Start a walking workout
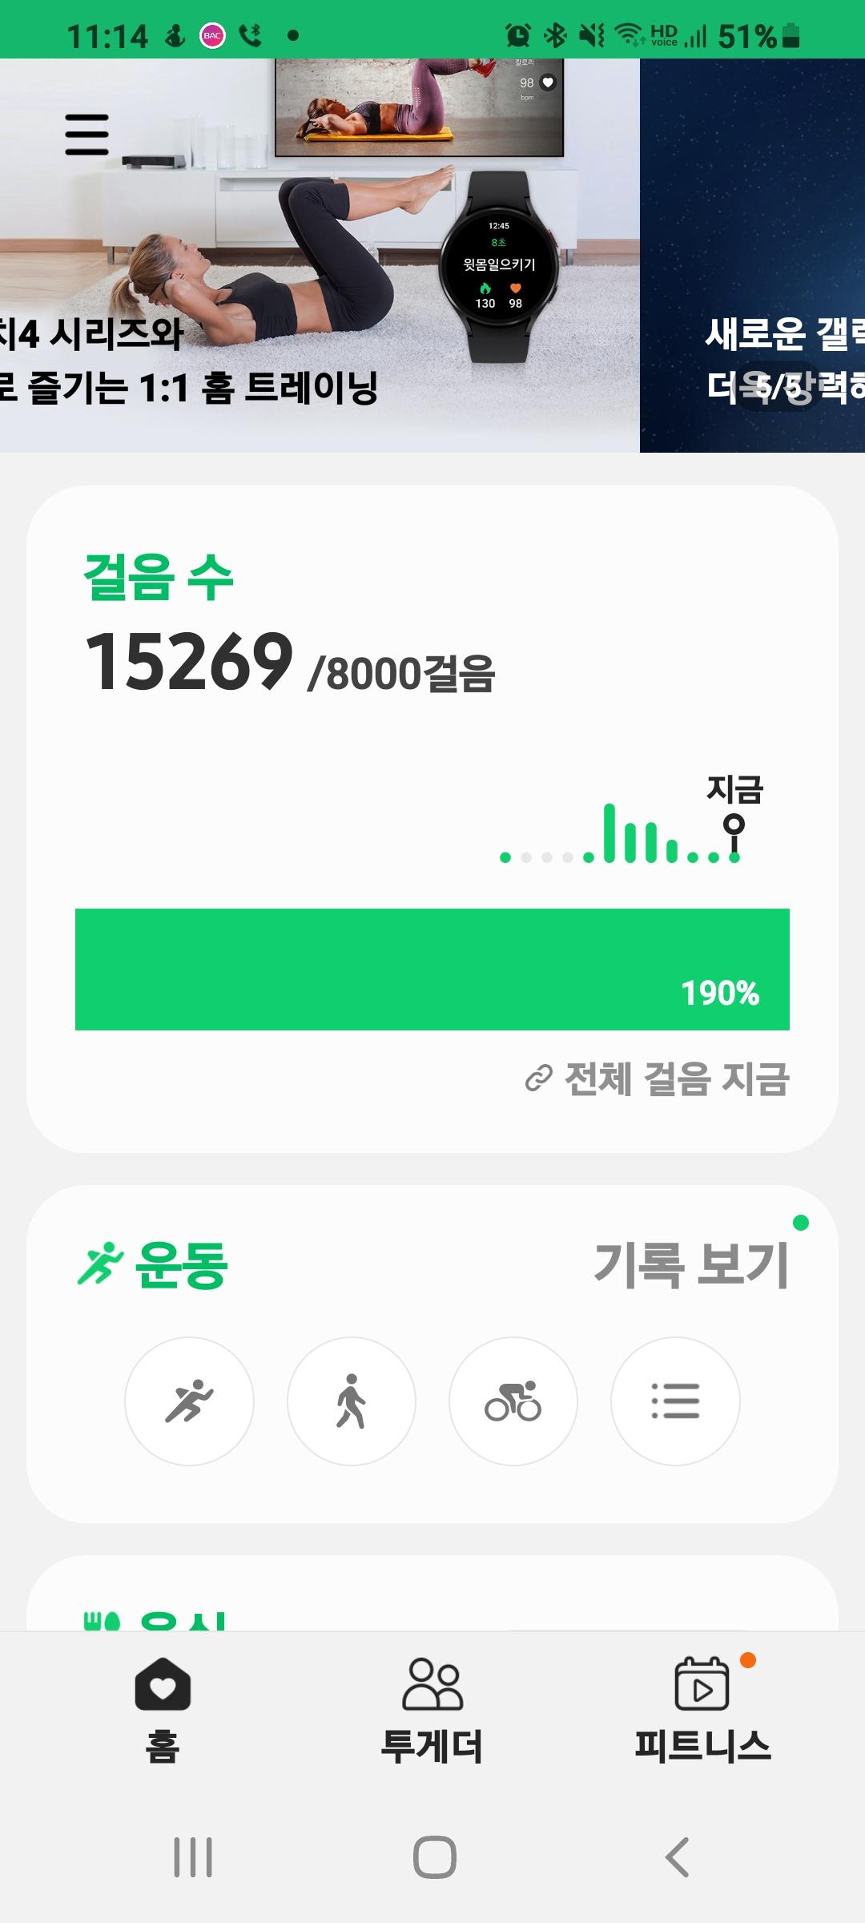 click(x=351, y=1401)
